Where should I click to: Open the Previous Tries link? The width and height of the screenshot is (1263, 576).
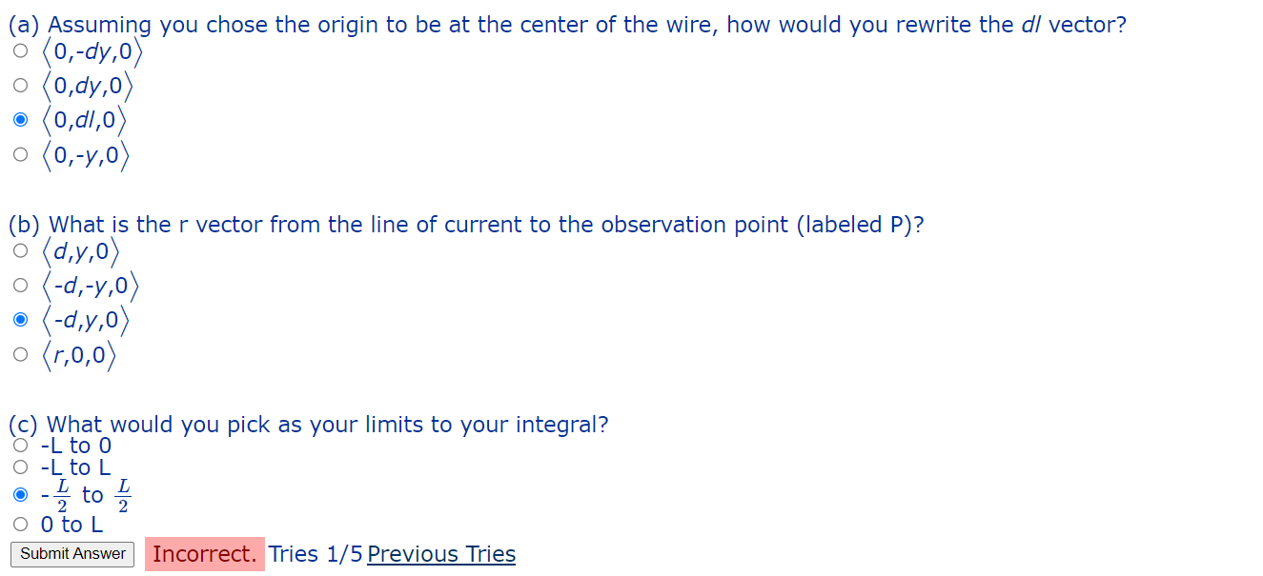440,554
